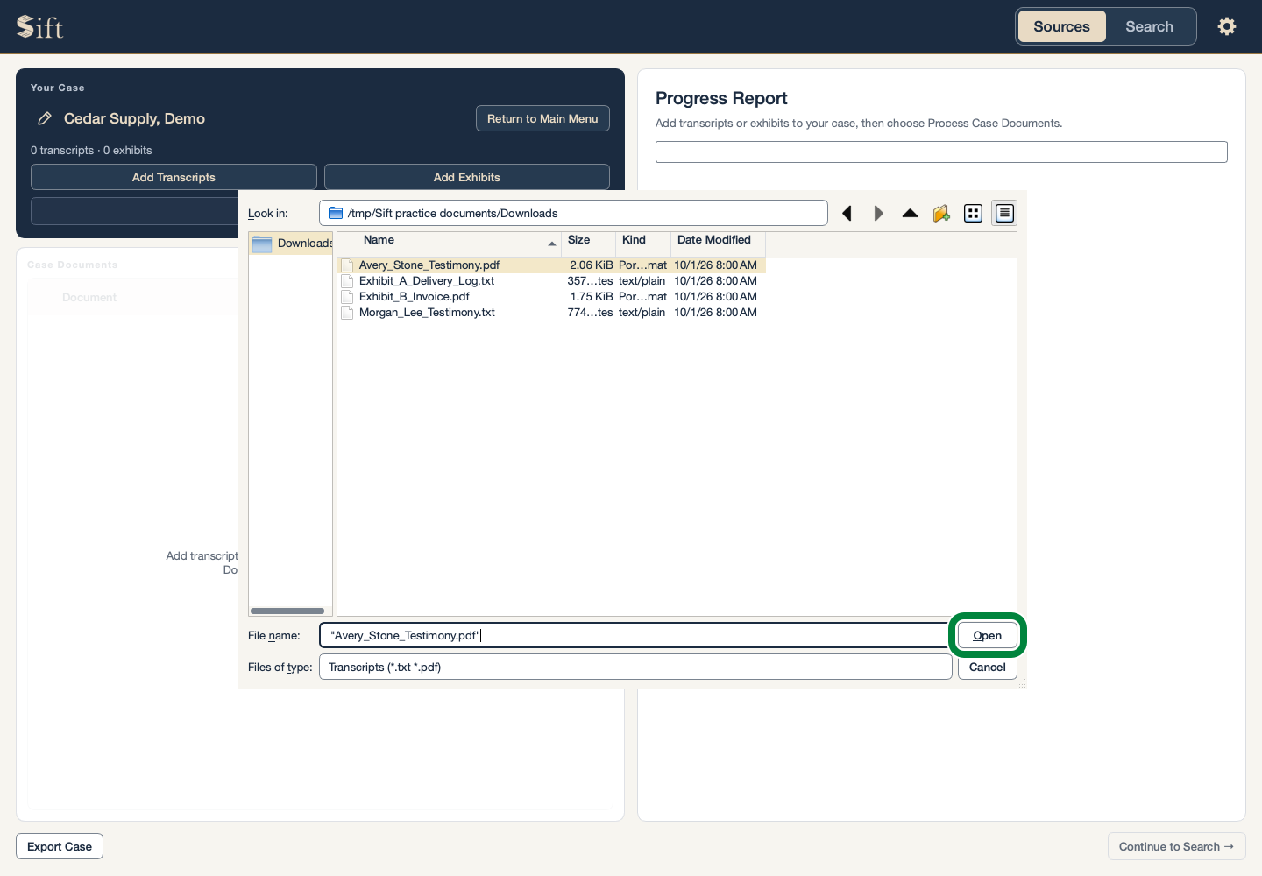Screen dimensions: 1262x876
Task: Click the file icon next to Exhibit_A_Delivery_Log.txt
Action: tap(348, 281)
